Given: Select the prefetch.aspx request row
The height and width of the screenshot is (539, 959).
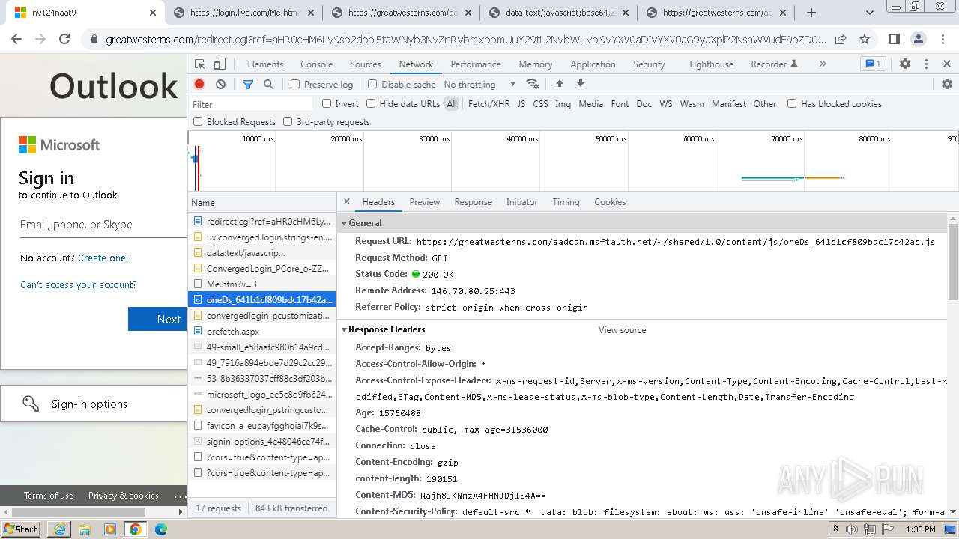Looking at the screenshot, I should click(261, 332).
